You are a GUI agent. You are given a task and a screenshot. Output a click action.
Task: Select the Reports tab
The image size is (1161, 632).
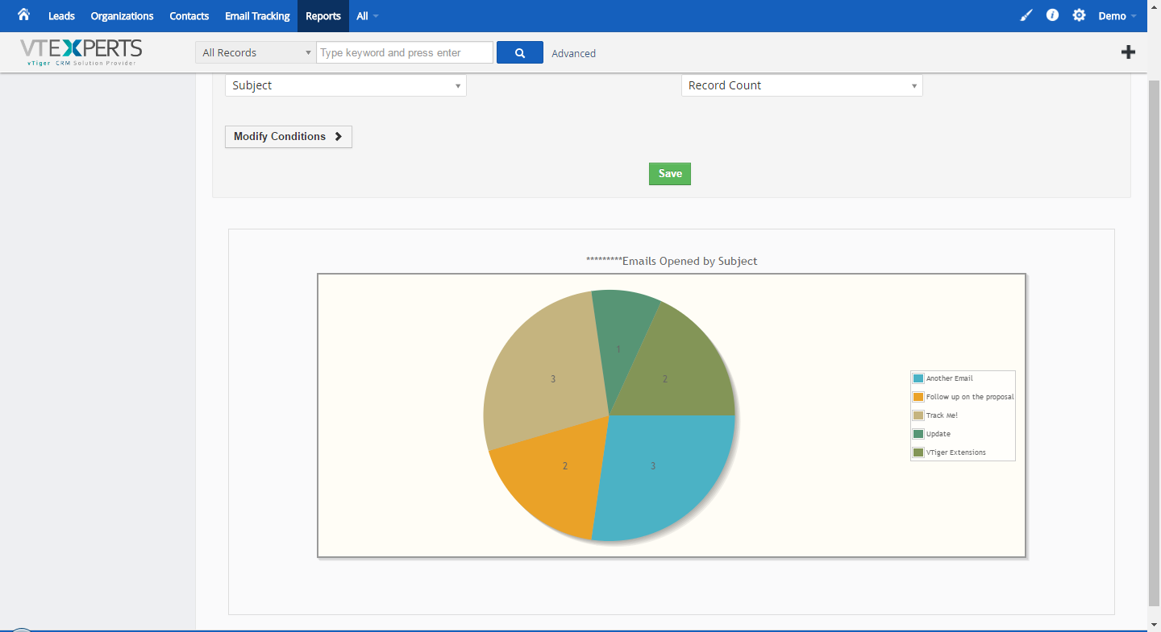point(323,16)
